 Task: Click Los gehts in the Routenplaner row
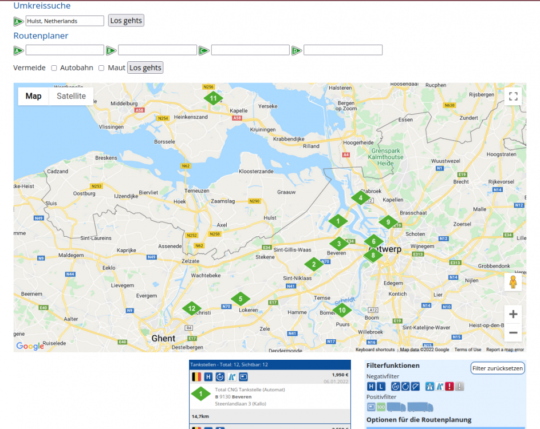(x=145, y=67)
